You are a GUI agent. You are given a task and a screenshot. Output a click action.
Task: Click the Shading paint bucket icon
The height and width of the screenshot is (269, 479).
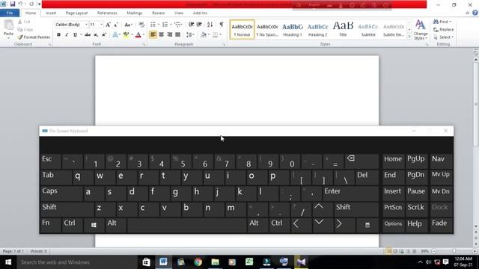pyautogui.click(x=204, y=35)
